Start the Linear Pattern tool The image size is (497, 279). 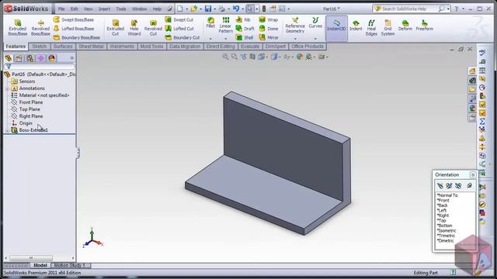pos(225,25)
